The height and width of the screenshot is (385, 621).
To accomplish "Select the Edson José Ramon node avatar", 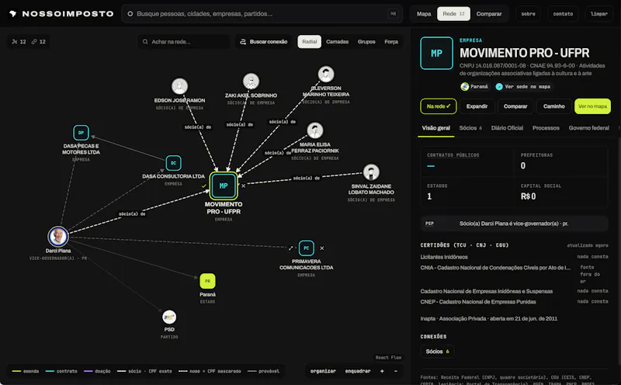I will (x=179, y=86).
